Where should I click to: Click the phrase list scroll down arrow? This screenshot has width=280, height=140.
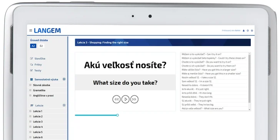[x=250, y=110]
